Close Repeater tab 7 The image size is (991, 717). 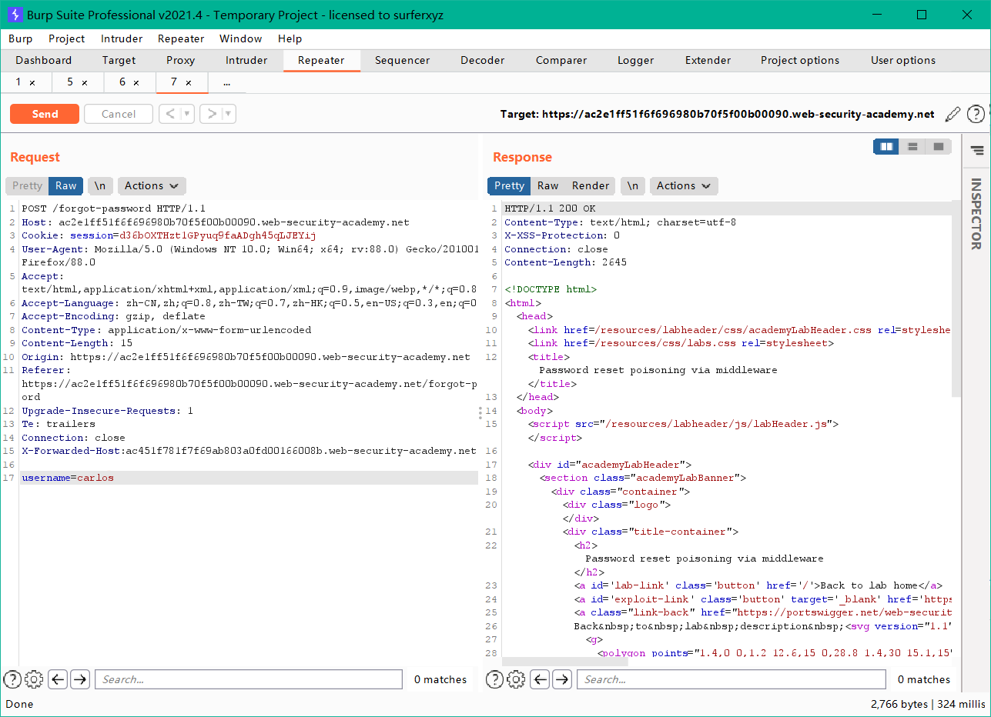(x=189, y=82)
